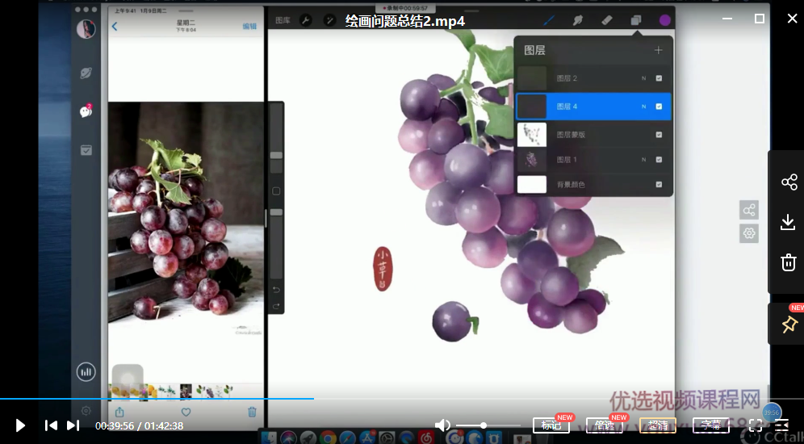Open blend mode N for 图层 2

coord(643,78)
